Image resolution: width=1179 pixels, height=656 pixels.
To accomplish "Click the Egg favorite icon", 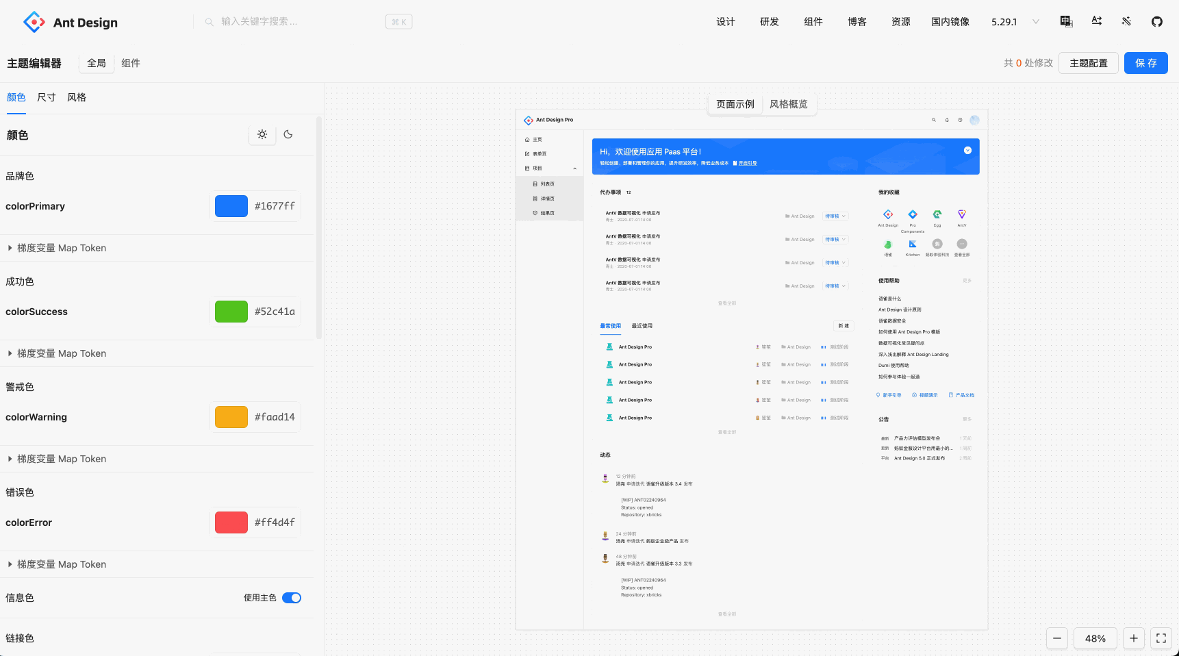I will [x=937, y=214].
